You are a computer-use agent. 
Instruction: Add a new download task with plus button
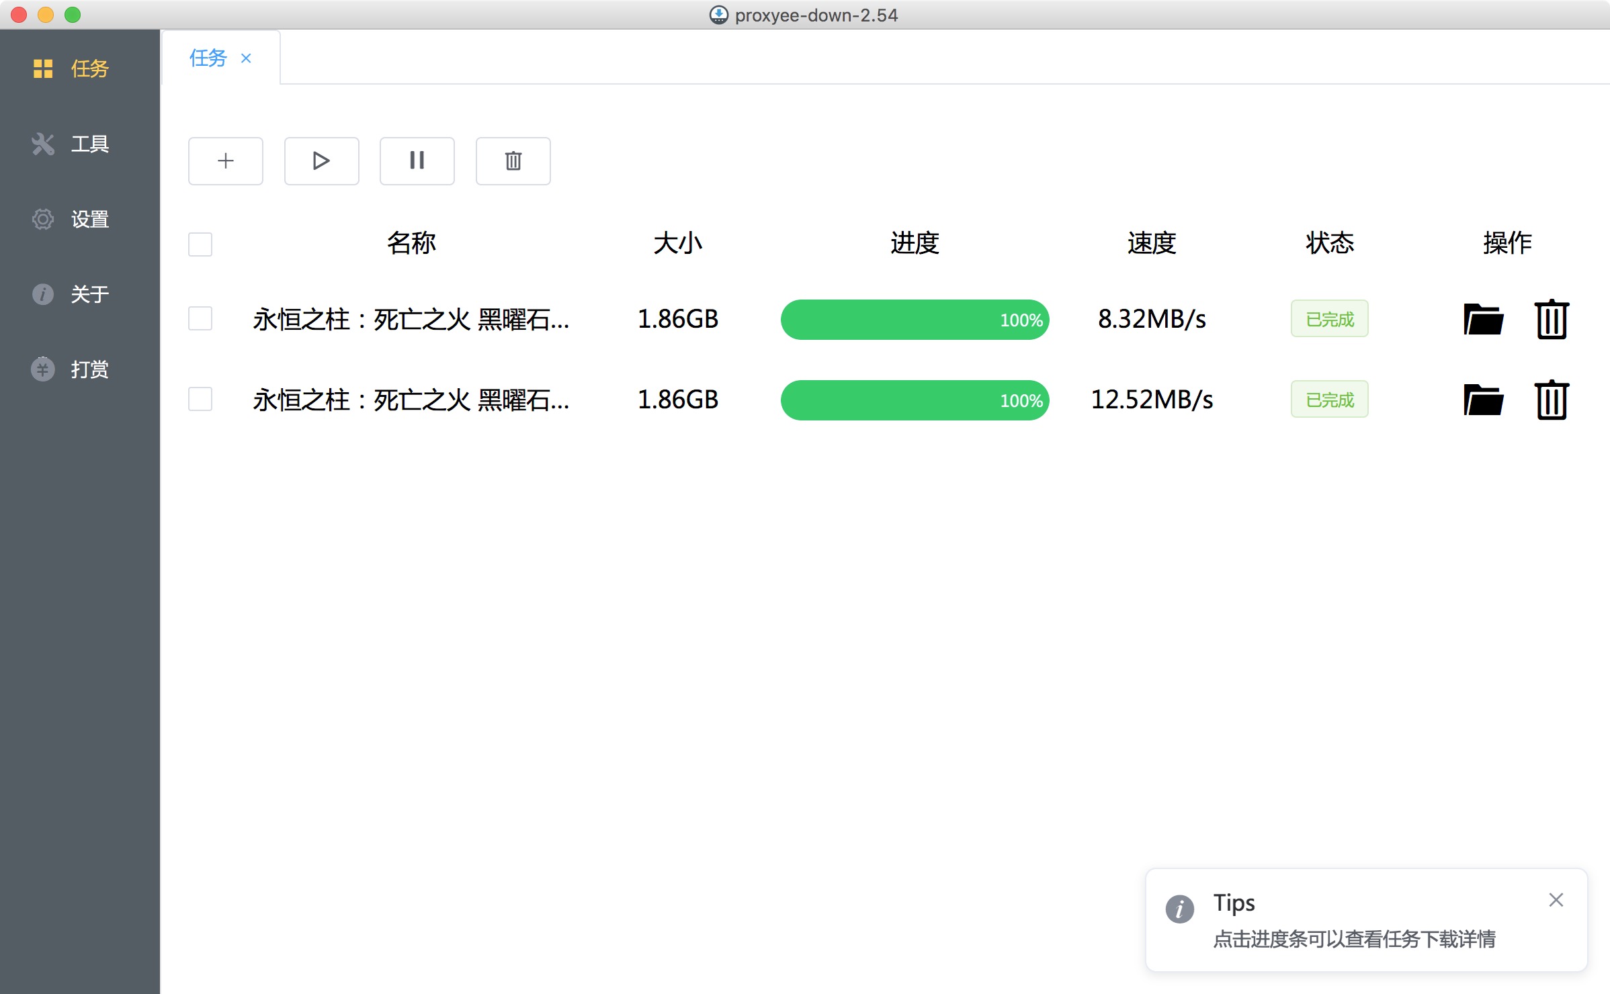coord(226,161)
